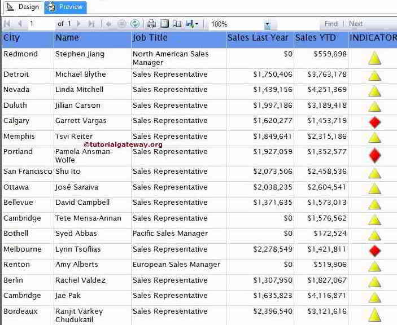Expand the 100% zoom dropdown
397x325 pixels.
pos(267,24)
